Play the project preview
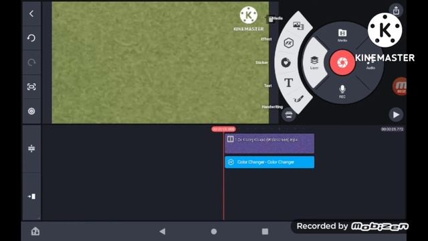 coord(396,114)
